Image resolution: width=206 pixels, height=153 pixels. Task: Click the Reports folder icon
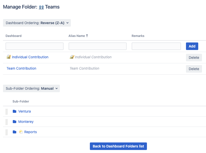(15, 132)
